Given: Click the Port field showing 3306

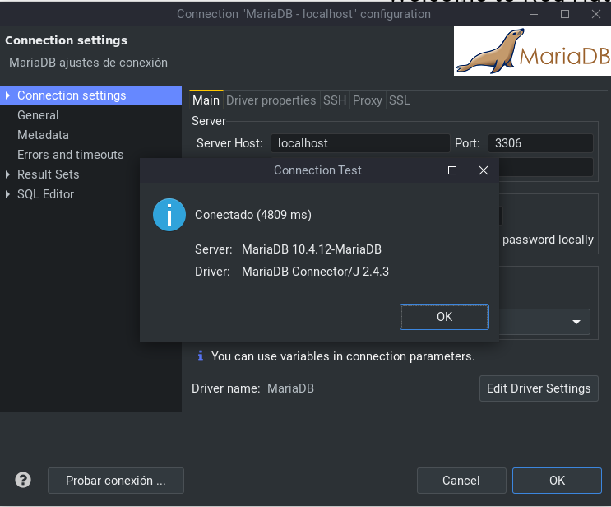Looking at the screenshot, I should coord(540,143).
